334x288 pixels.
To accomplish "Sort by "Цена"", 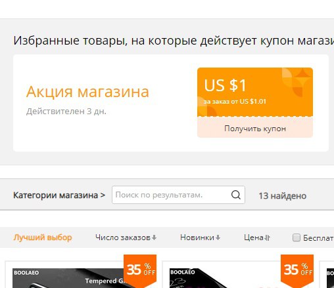I will (257, 237).
